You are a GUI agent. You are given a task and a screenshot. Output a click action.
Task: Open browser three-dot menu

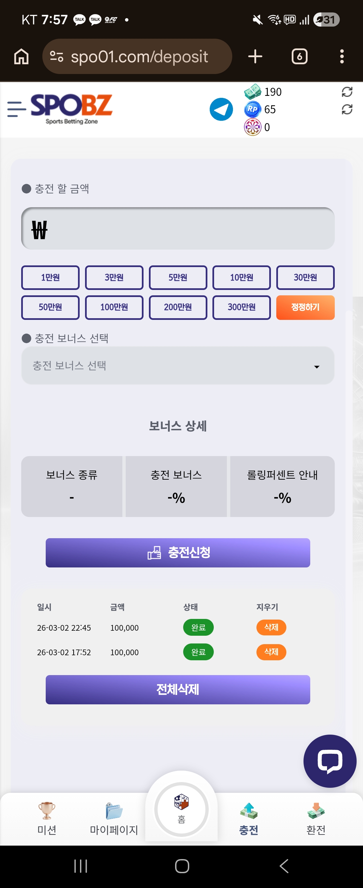341,57
